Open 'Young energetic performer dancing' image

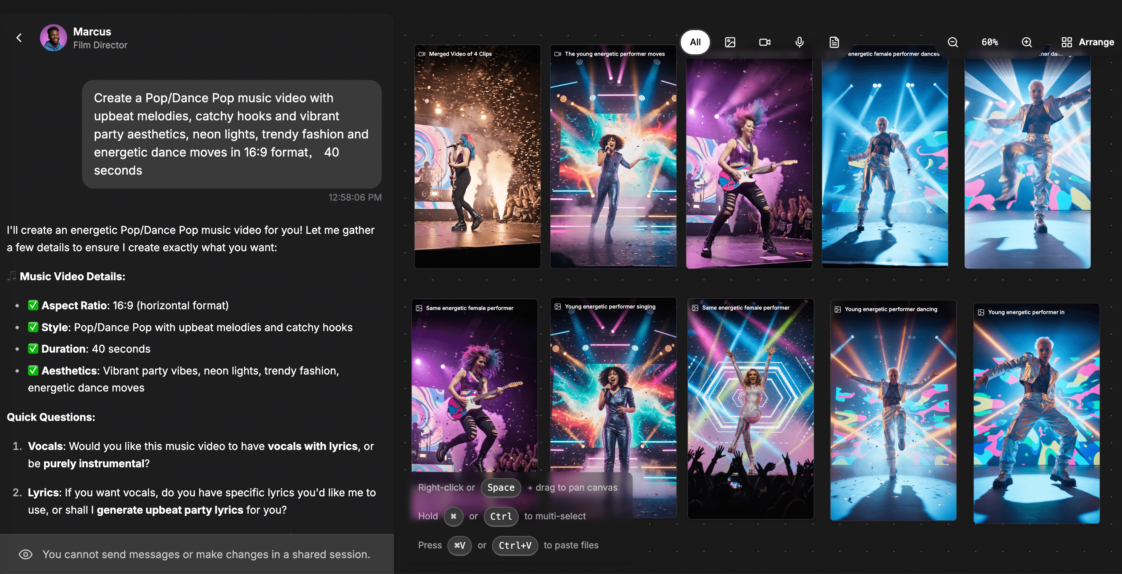coord(893,410)
